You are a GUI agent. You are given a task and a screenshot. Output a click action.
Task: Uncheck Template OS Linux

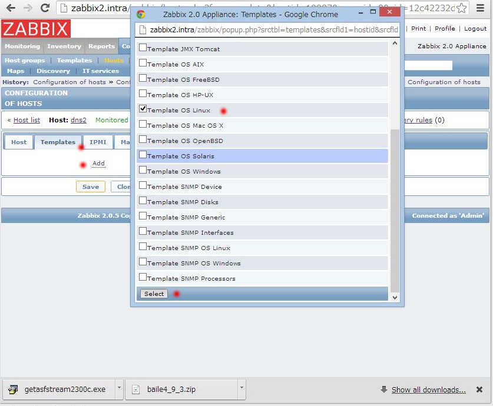pos(143,109)
